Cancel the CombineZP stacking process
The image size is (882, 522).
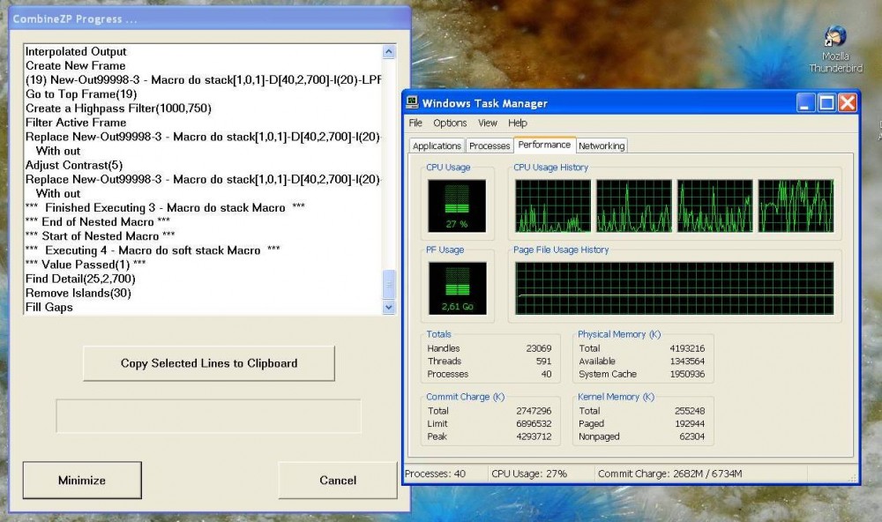(338, 481)
